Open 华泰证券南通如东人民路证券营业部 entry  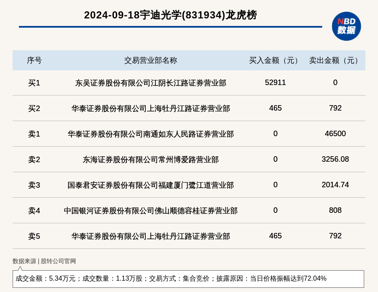[x=150, y=134]
